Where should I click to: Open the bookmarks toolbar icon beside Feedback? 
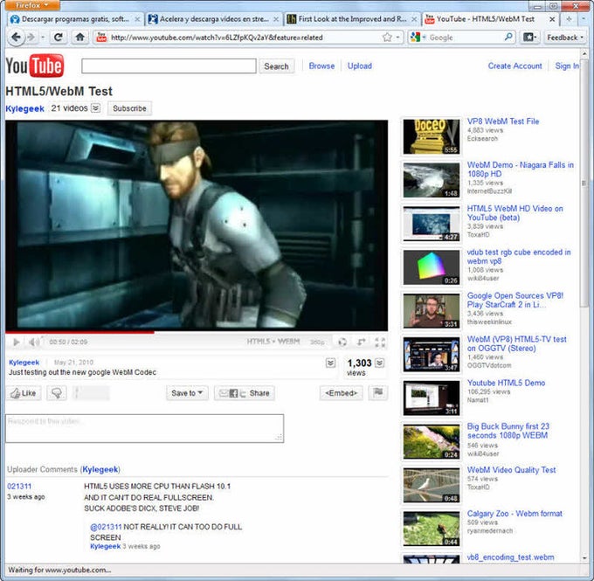529,38
